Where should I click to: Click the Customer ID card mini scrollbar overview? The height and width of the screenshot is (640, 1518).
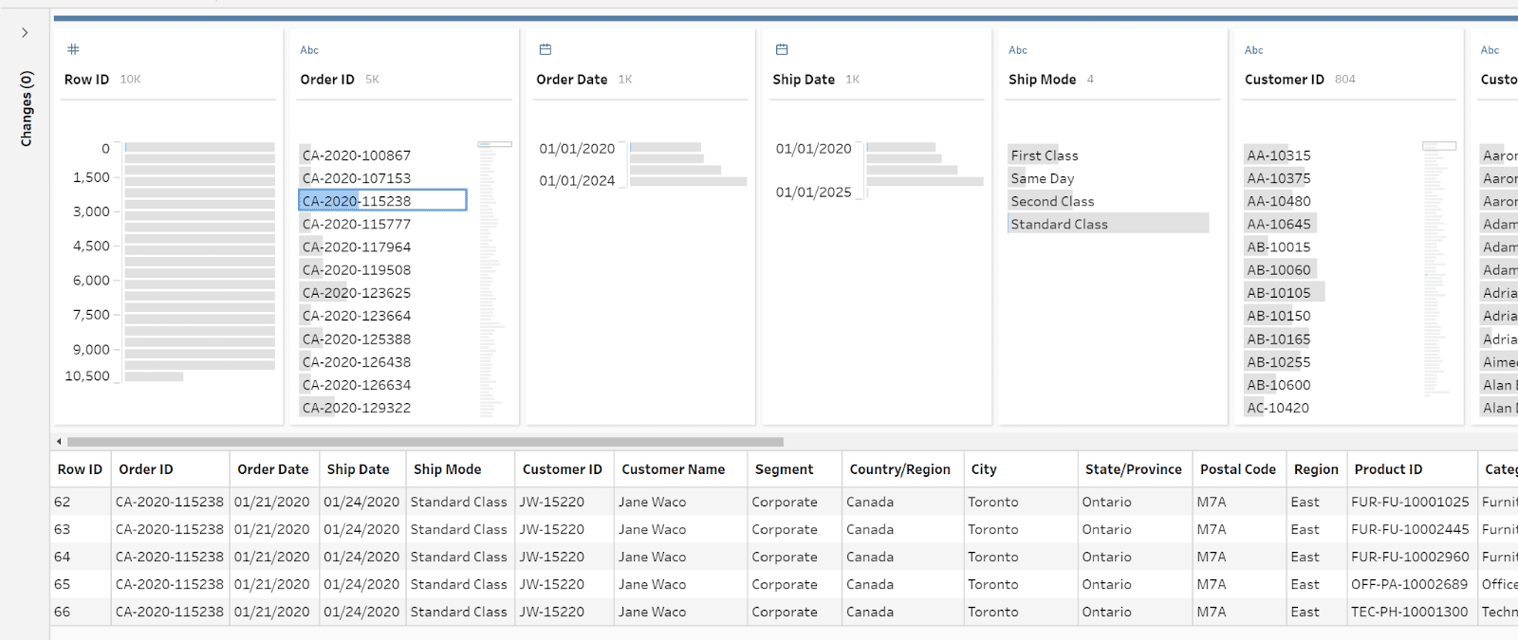click(x=1439, y=268)
